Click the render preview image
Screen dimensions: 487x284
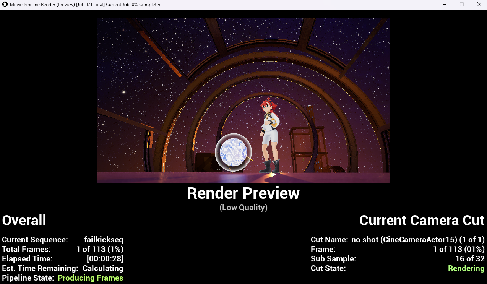[x=243, y=101]
